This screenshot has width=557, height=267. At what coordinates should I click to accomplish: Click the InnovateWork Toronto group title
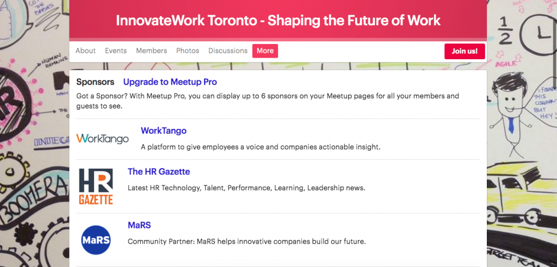click(x=278, y=21)
